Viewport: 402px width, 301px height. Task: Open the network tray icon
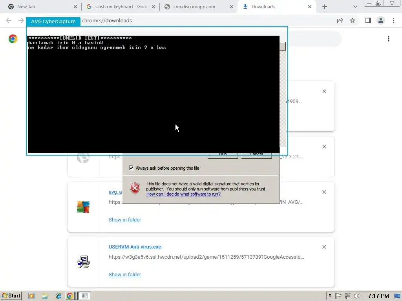(x=348, y=296)
